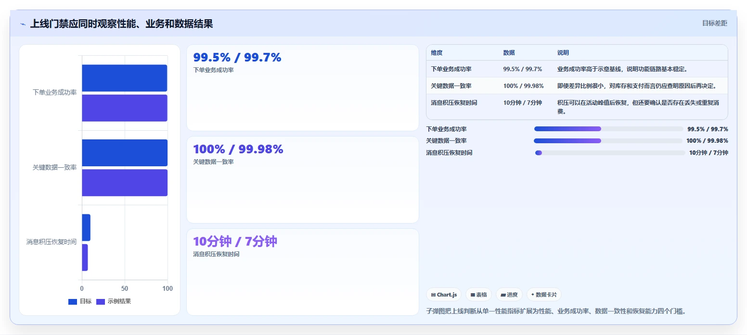The width and height of the screenshot is (747, 335).
Task: Click the 消息积压恢复时间 caption under third card
Action: (216, 254)
